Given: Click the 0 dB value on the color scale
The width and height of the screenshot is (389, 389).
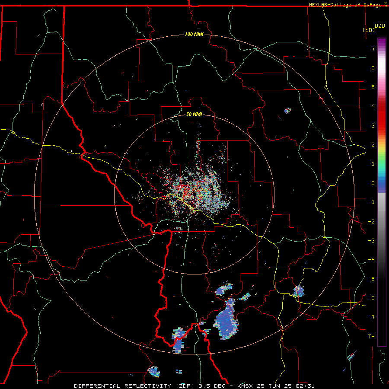Looking at the screenshot, I should click(x=373, y=183).
